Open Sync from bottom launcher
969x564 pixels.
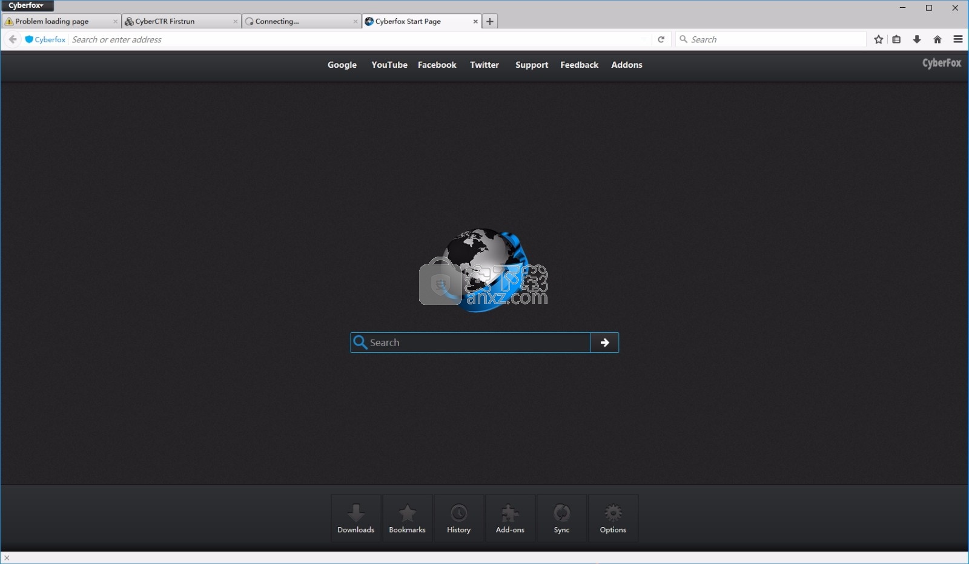pos(562,518)
